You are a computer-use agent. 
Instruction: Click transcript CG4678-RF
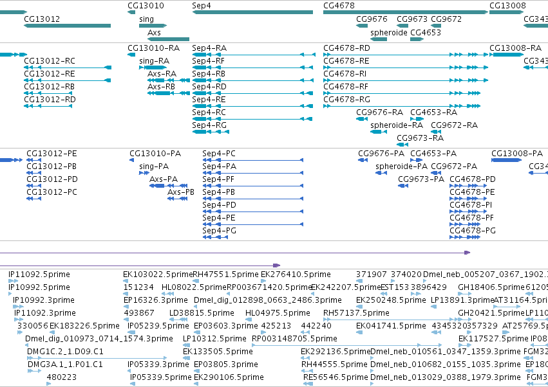(346, 87)
